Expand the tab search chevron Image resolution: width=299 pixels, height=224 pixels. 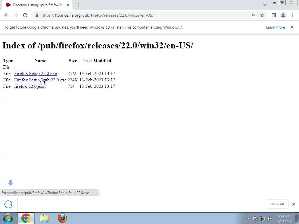264,5
